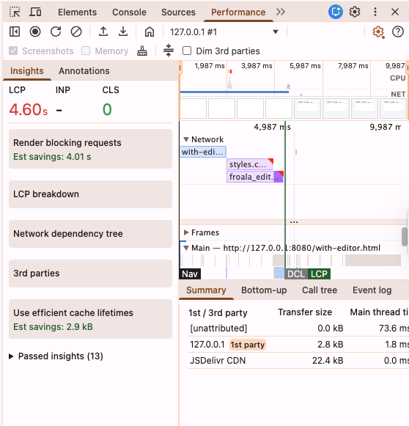Select the with-edi... network request
Screen dimensions: 409x426
(x=203, y=152)
